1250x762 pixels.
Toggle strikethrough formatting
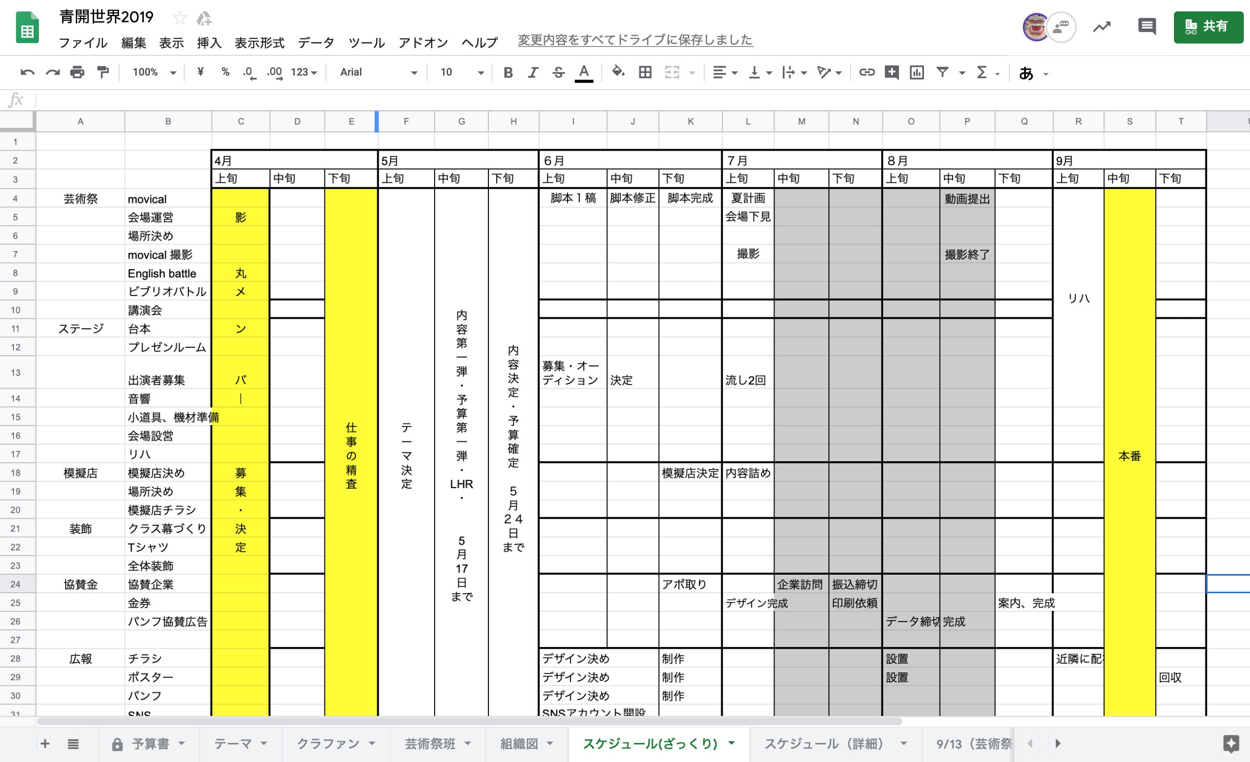[558, 72]
